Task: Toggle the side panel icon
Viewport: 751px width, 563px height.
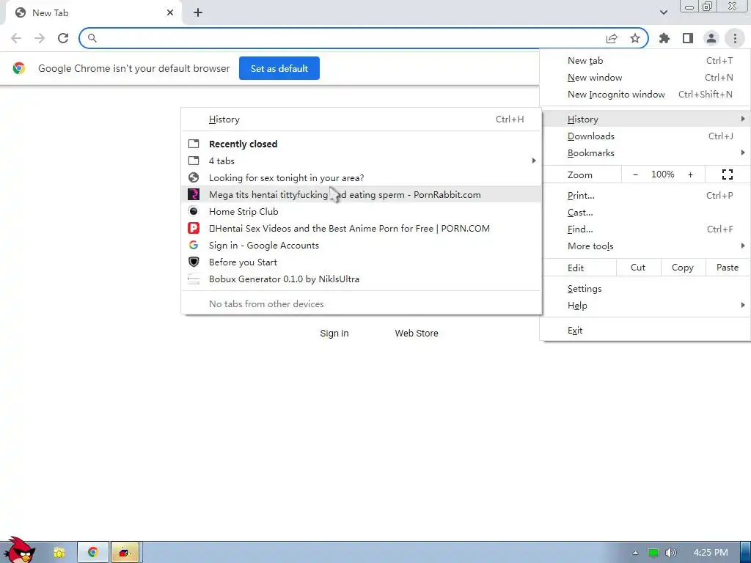Action: tap(688, 38)
